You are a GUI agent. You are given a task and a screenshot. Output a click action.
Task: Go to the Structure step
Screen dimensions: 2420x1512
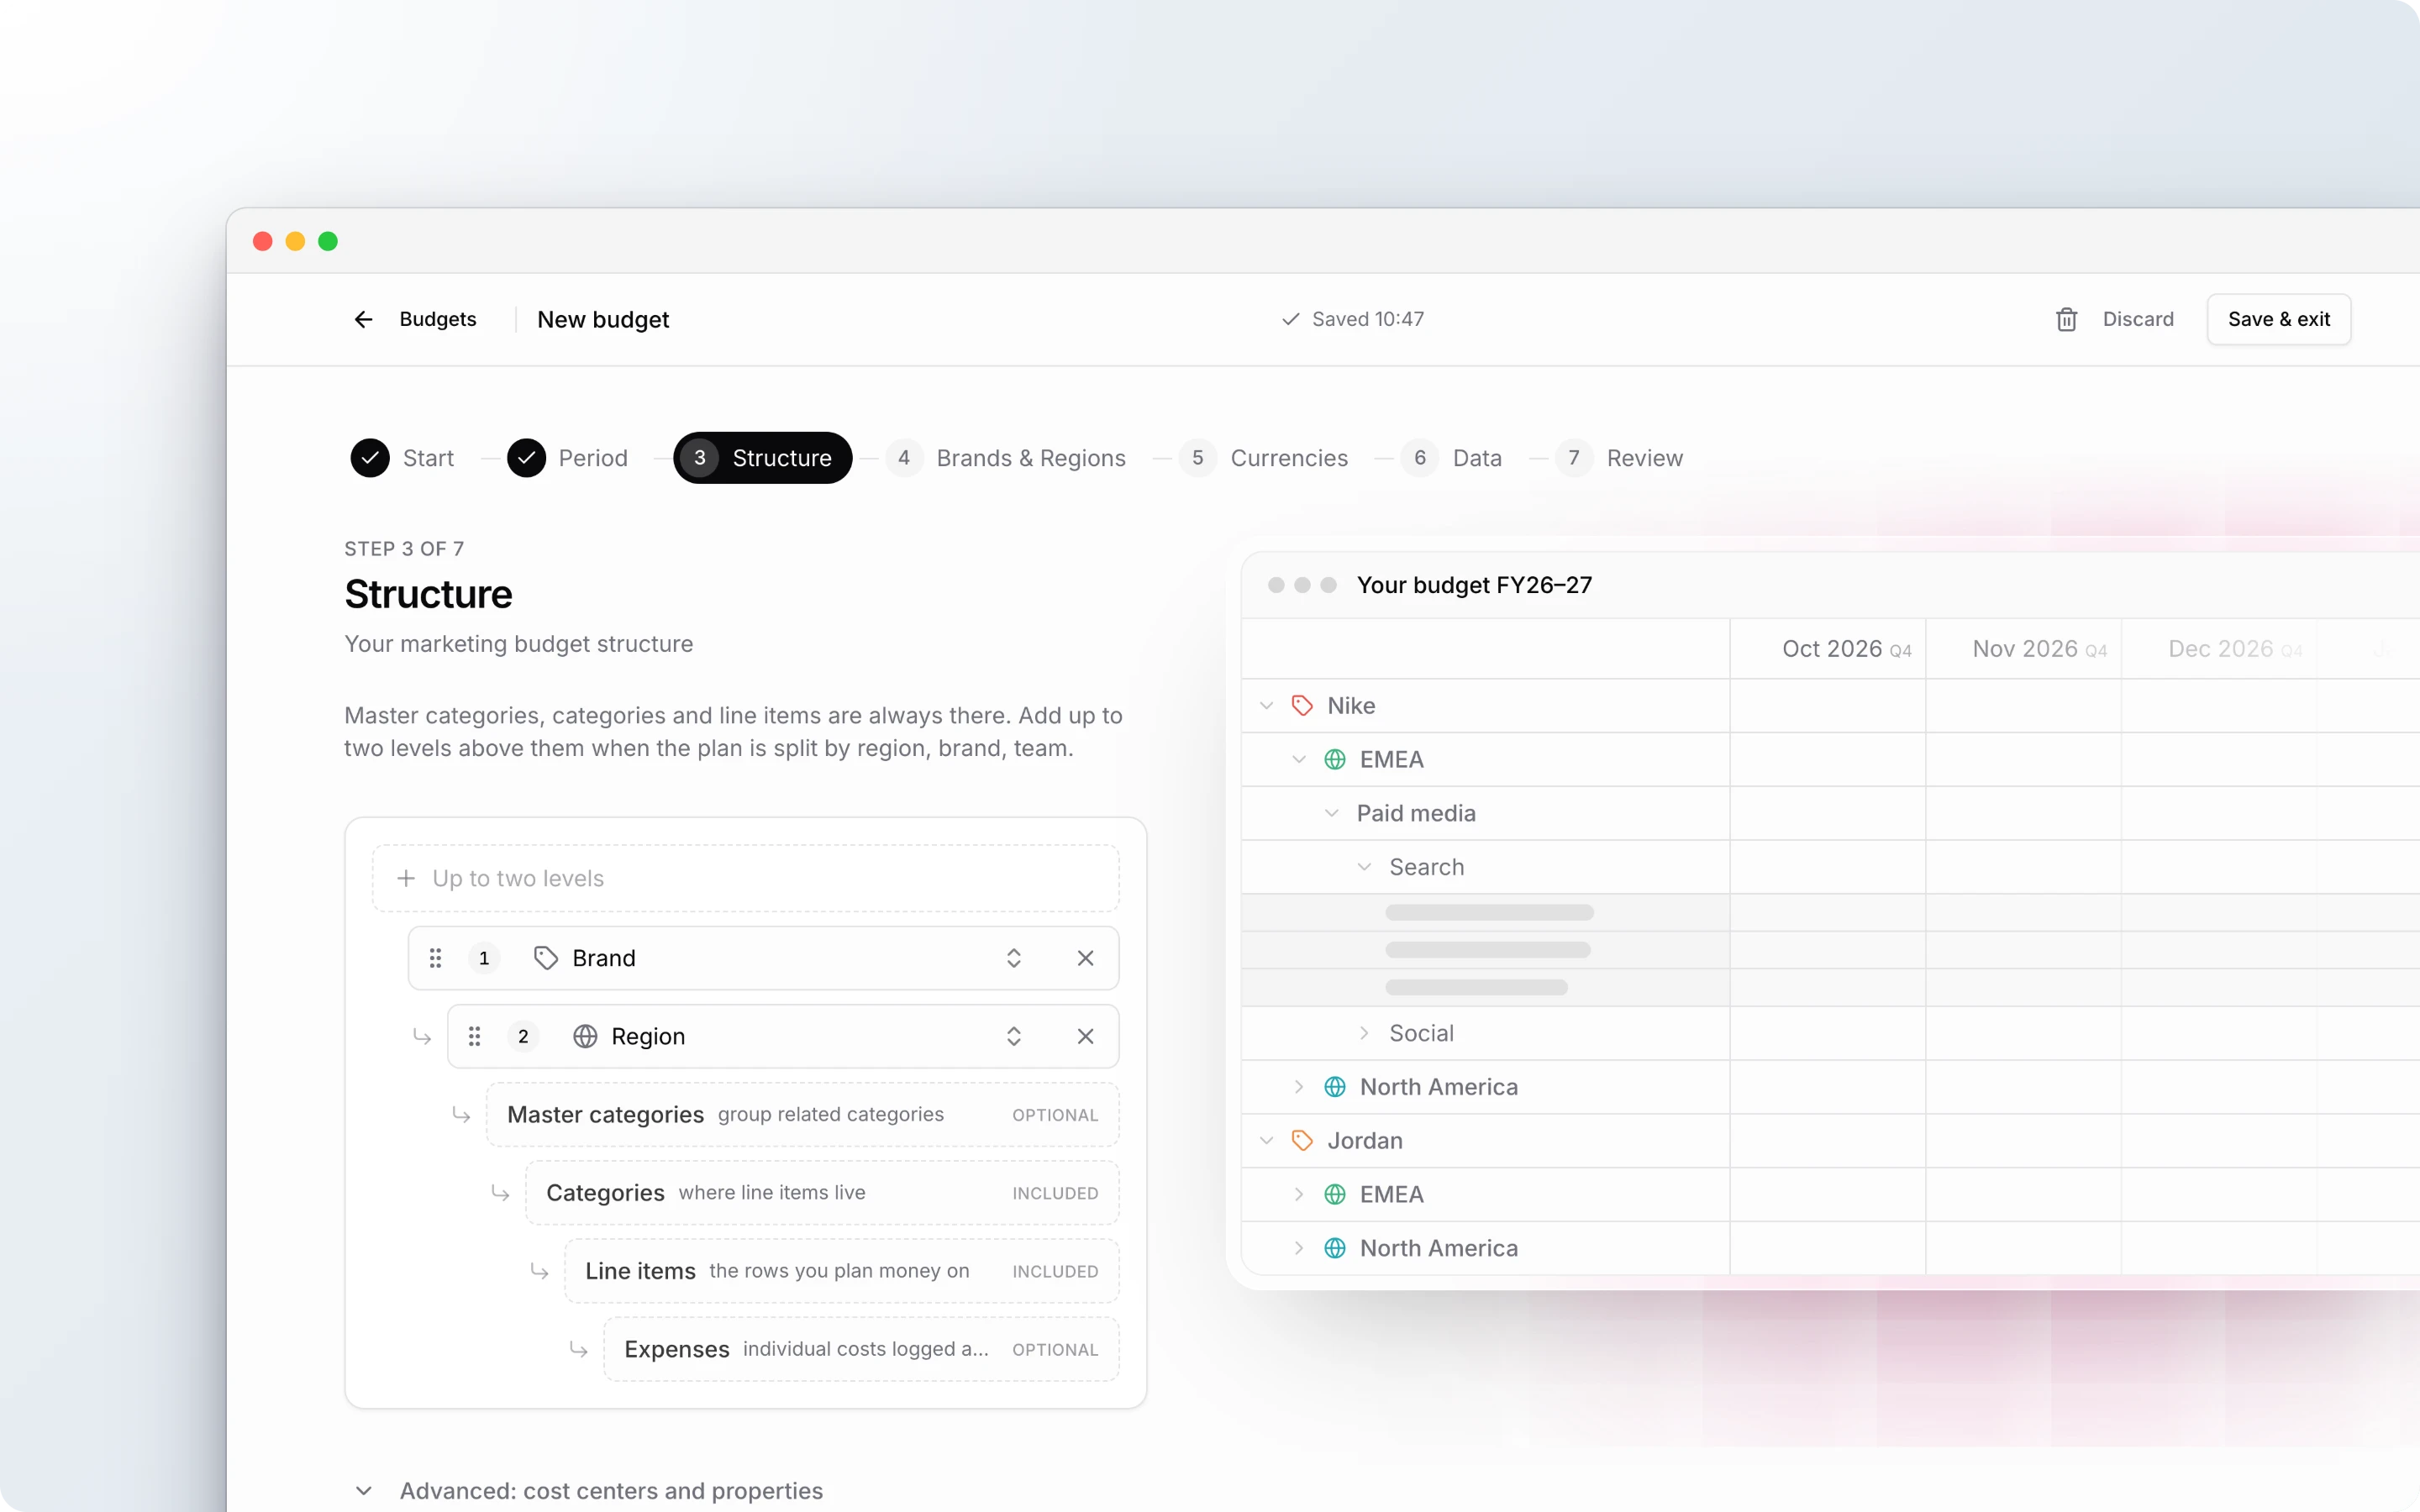coord(762,458)
